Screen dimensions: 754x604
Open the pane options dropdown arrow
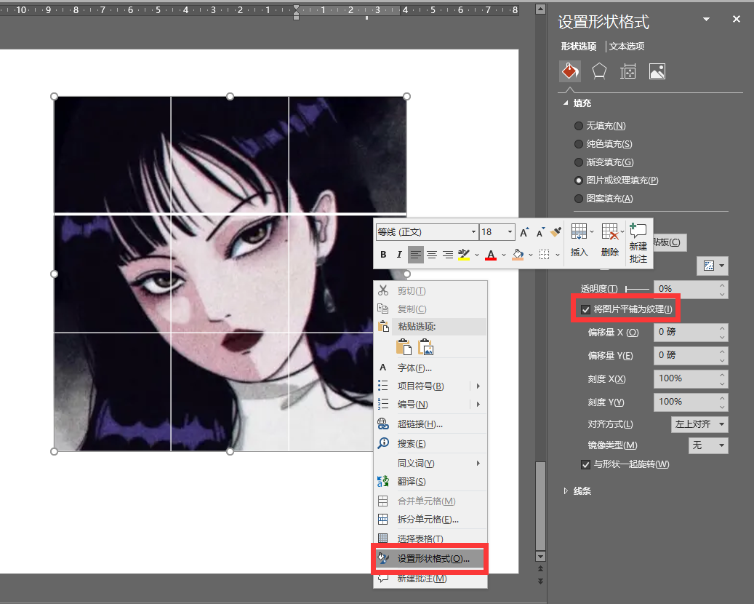point(706,19)
